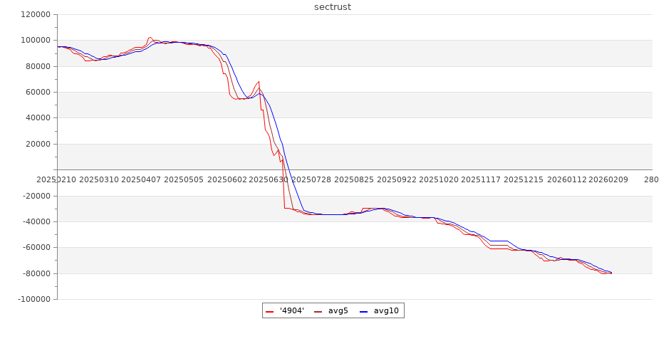Click the blue avg10 legend marker
Image resolution: width=666 pixels, height=356 pixels.
click(363, 311)
